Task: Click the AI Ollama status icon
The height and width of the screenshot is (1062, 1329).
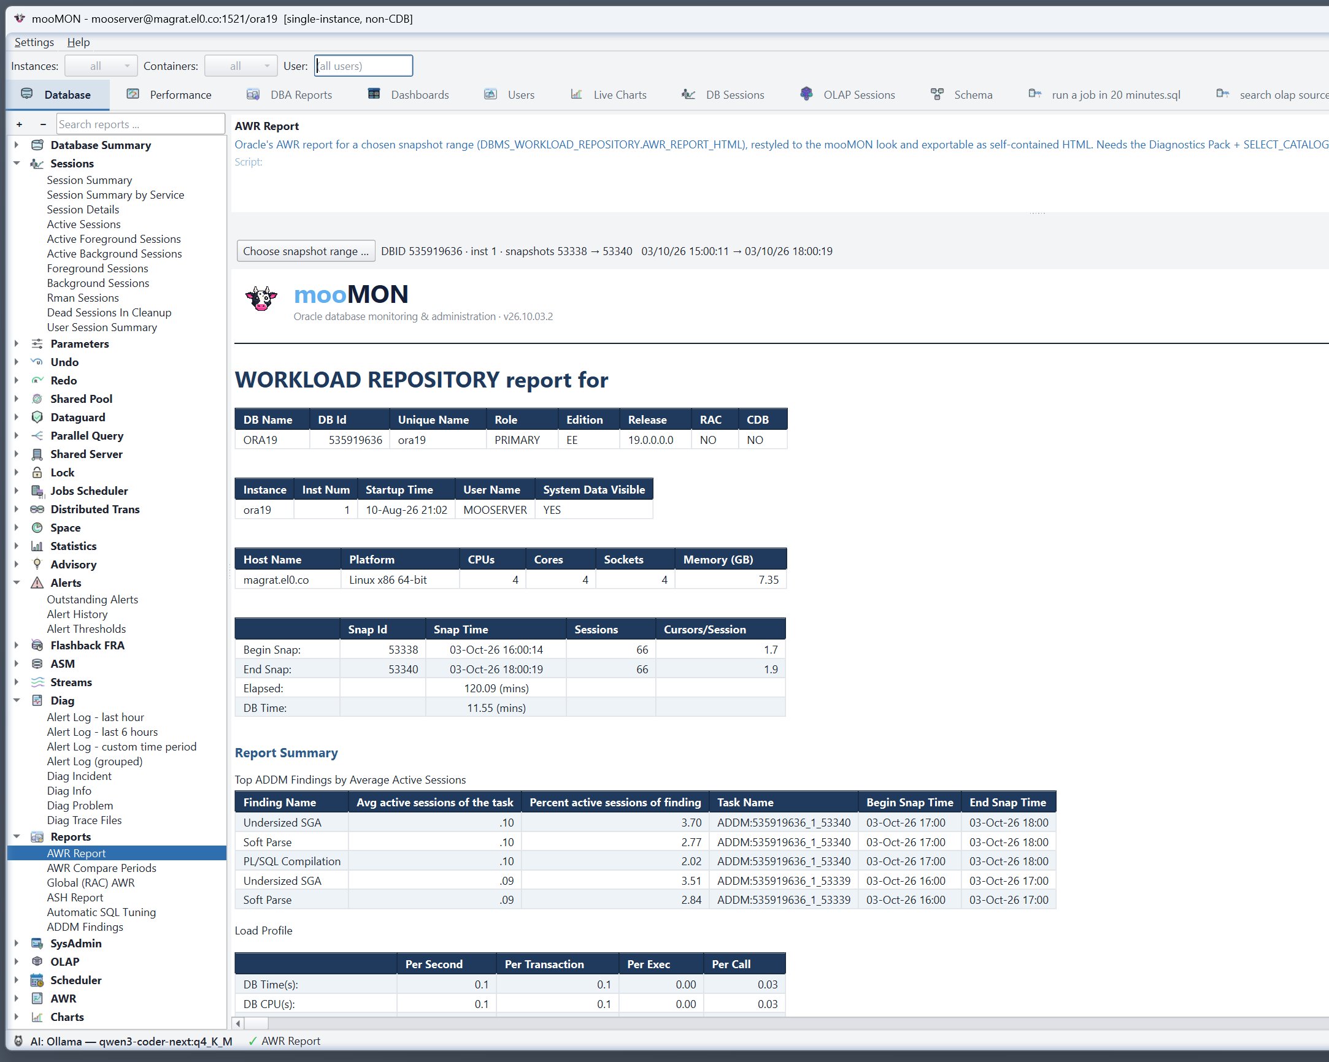Action: tap(18, 1041)
